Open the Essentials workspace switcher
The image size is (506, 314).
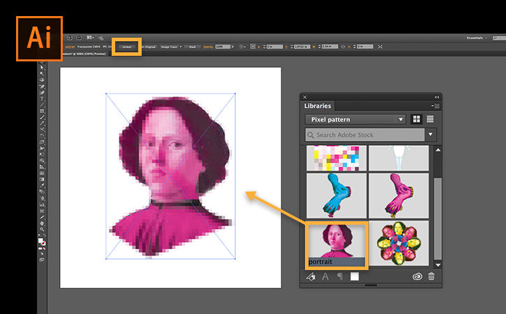[x=476, y=38]
